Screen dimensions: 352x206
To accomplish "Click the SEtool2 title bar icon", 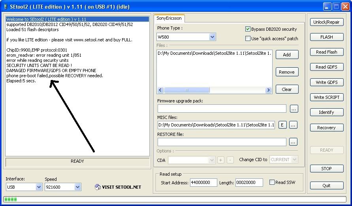I will click(x=6, y=7).
